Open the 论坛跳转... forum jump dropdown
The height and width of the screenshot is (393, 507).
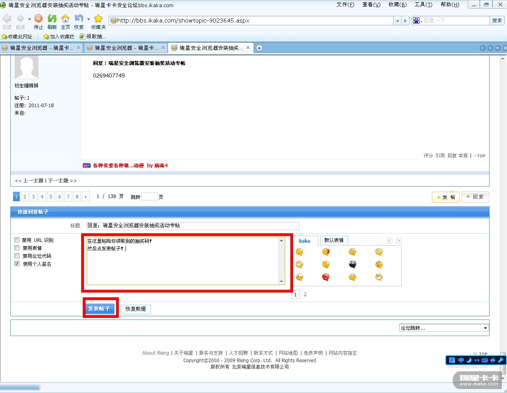[x=444, y=328]
